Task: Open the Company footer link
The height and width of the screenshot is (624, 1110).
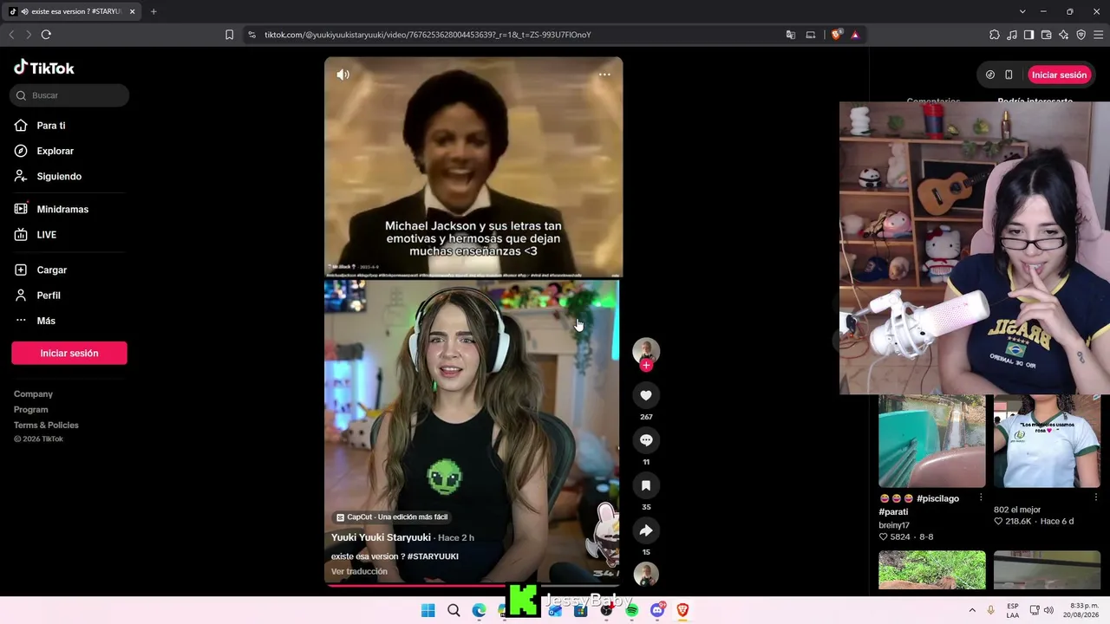Action: tap(33, 394)
